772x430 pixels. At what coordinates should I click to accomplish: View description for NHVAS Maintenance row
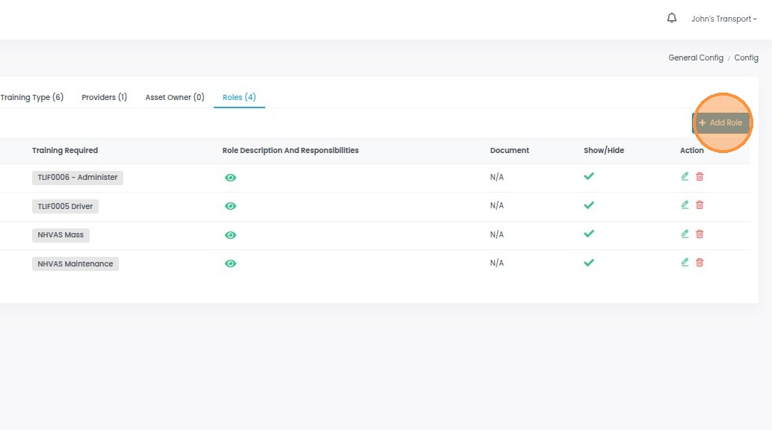click(230, 264)
